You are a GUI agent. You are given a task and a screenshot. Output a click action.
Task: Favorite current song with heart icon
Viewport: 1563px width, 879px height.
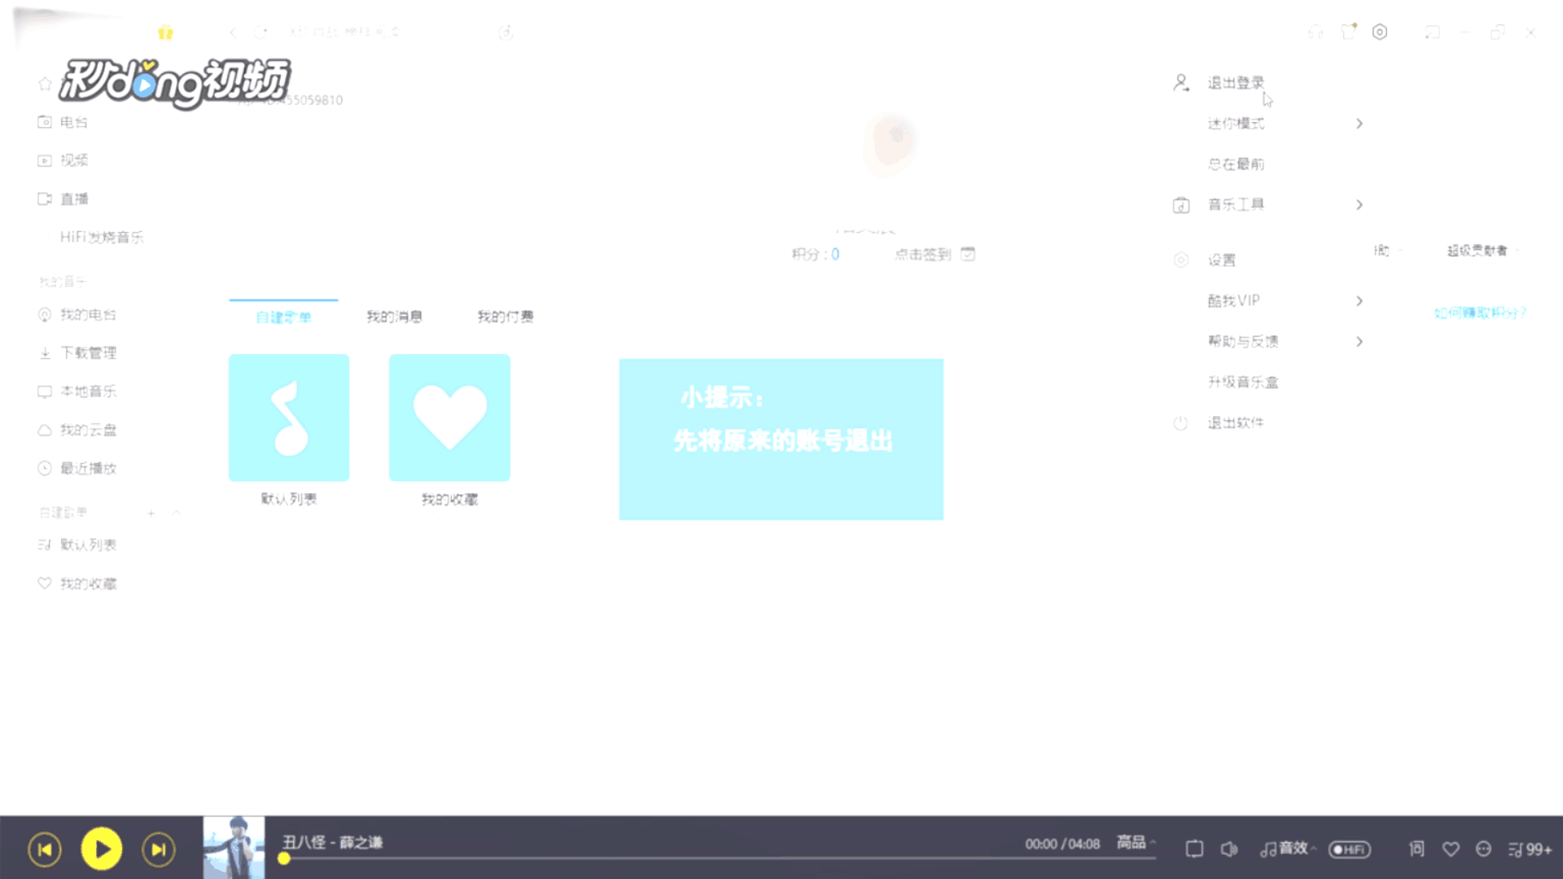[x=1451, y=849]
